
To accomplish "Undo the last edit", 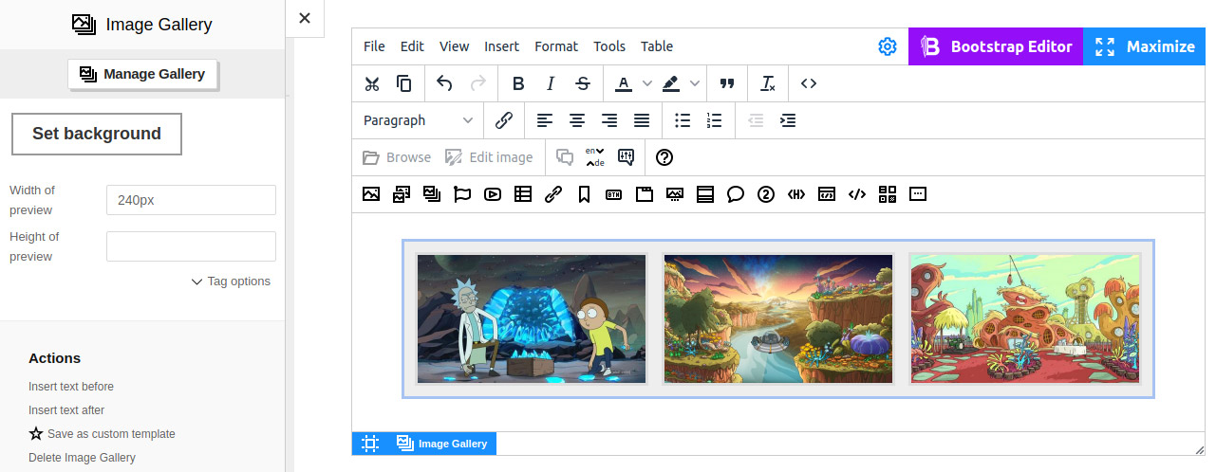I will (444, 83).
